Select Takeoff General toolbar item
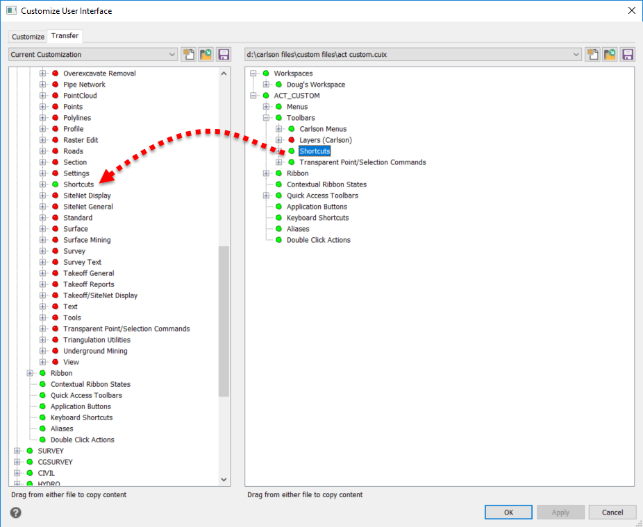Image resolution: width=643 pixels, height=527 pixels. (89, 273)
